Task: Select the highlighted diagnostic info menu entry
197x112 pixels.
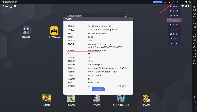Action: pos(174,20)
